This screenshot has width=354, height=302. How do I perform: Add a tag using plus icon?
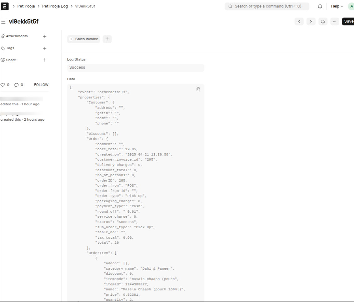[x=45, y=48]
